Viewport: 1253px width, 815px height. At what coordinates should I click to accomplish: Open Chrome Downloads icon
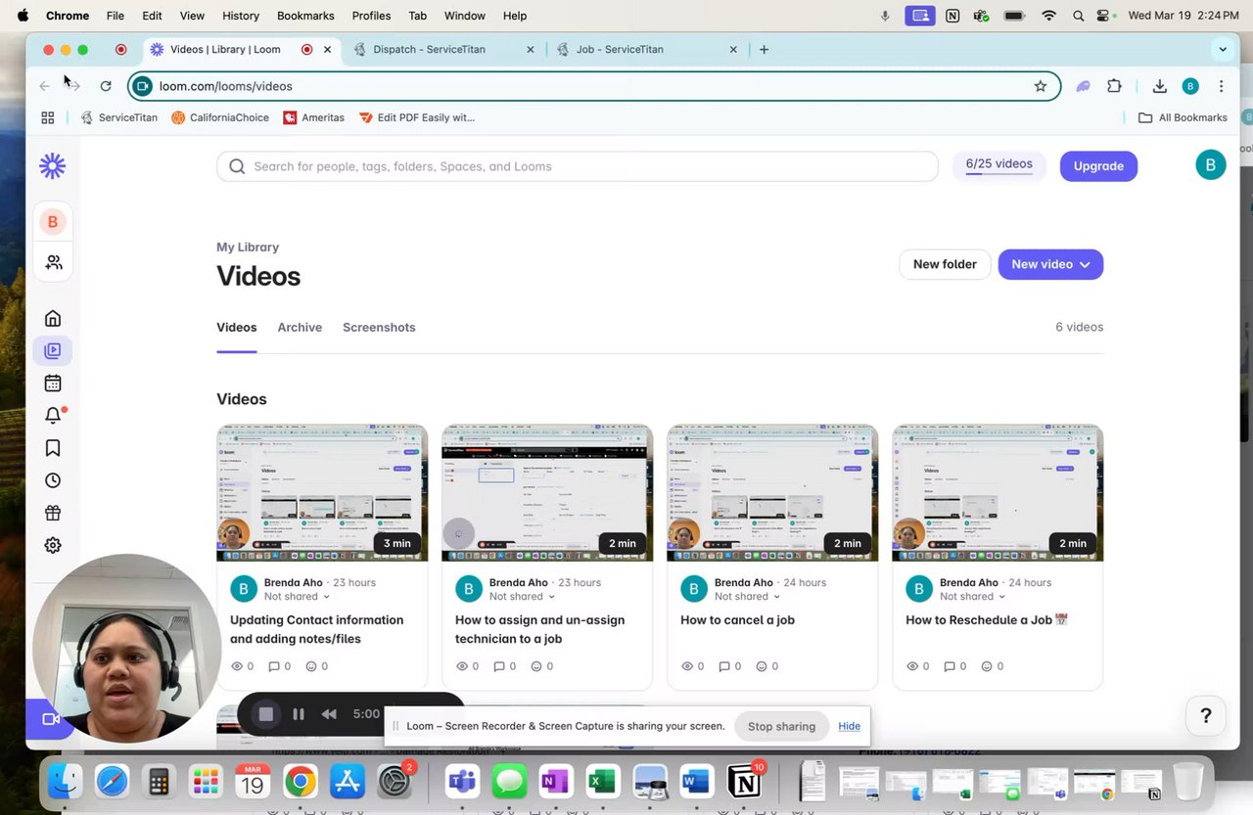1159,86
